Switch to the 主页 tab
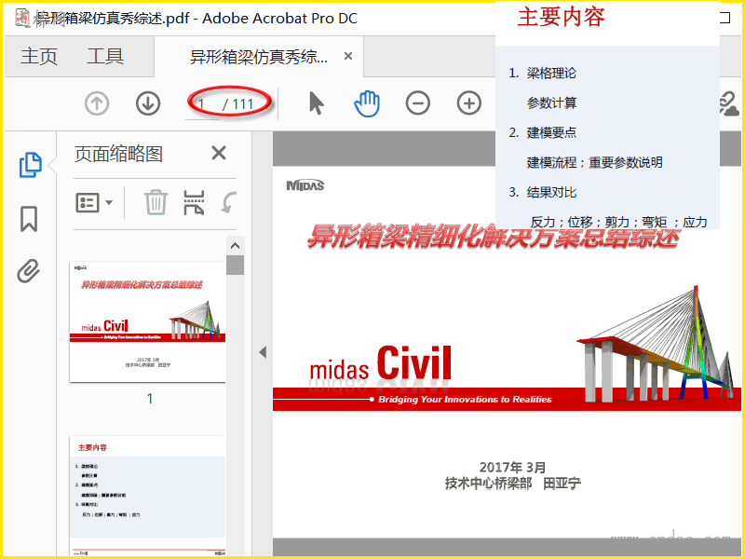 click(39, 56)
